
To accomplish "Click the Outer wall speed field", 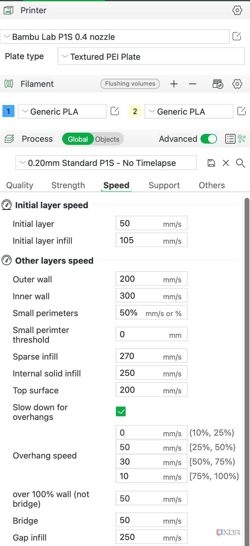I will click(x=152, y=279).
